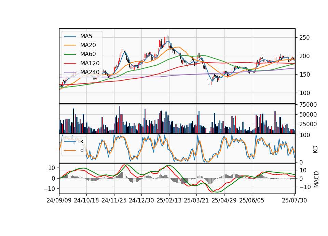Click the 250 price axis label
Image resolution: width=328 pixels, height=236 pixels.
pos(304,38)
